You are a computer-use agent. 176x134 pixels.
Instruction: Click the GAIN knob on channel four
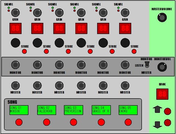pos(81,13)
